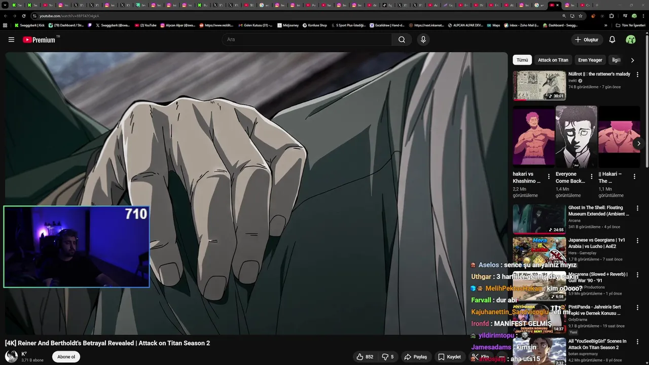Open Gelen Kutusu bookmark
Viewport: 649px width, 365px height.
(x=255, y=25)
